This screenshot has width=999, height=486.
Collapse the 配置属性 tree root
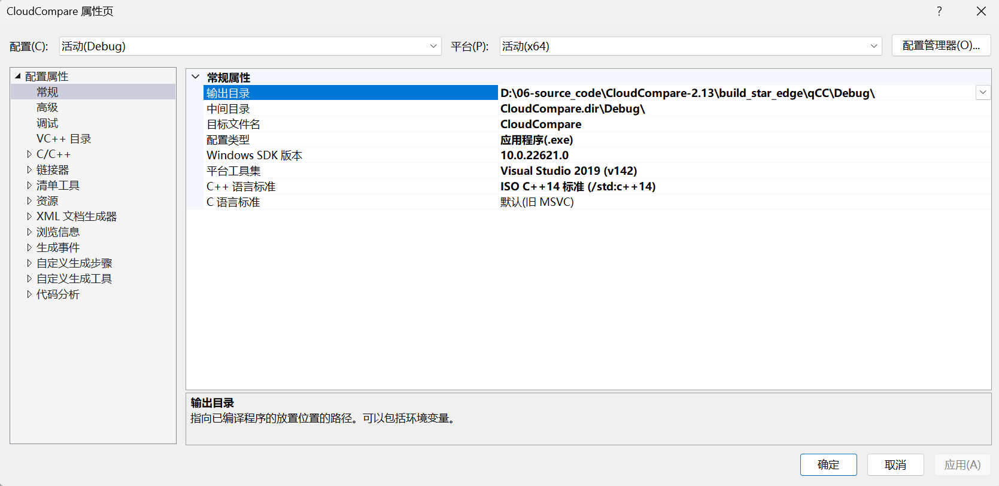18,76
